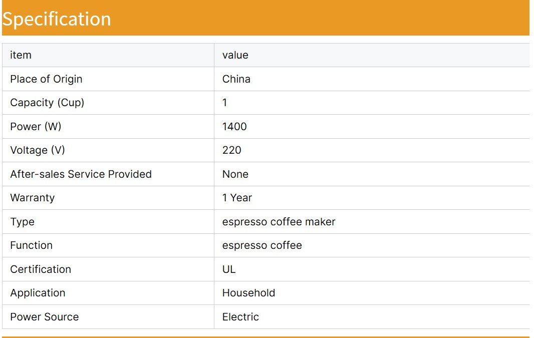534x338 pixels.
Task: Select the Electric power source value
Action: pyautogui.click(x=240, y=317)
